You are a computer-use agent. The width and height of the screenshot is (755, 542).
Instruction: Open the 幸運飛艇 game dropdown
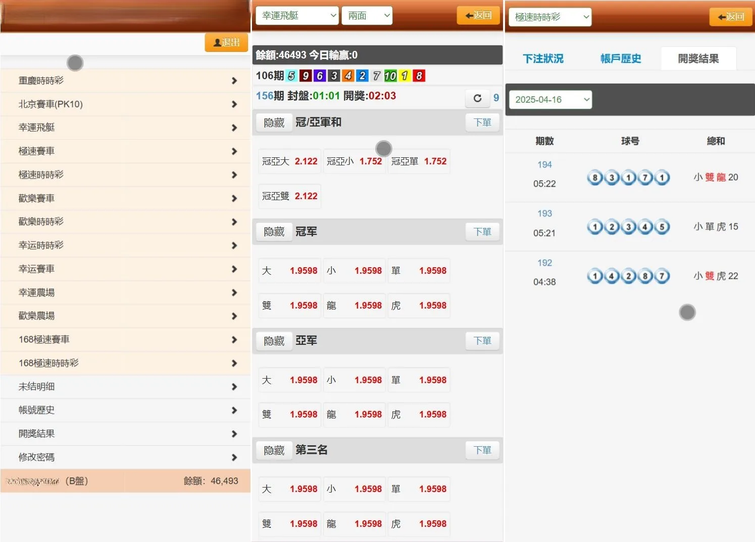[x=297, y=15]
